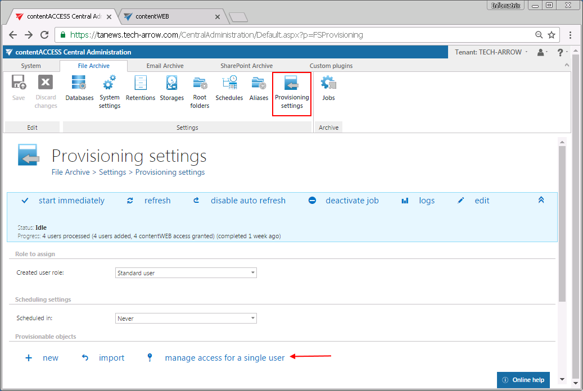583x391 pixels.
Task: Open Root folders in the ribbon
Action: point(200,93)
